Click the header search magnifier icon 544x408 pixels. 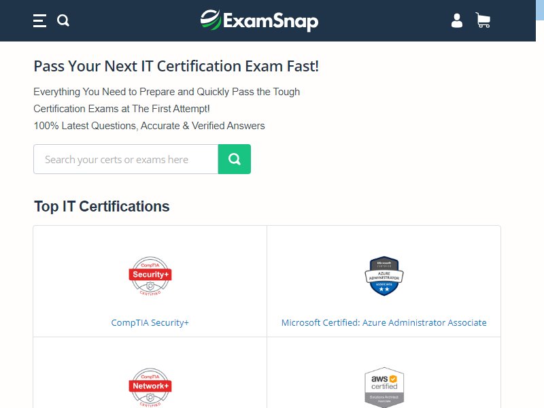63,20
